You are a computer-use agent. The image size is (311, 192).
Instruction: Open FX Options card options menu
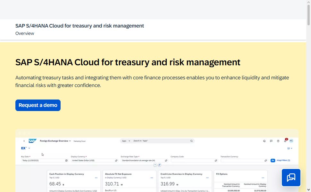click(263, 178)
